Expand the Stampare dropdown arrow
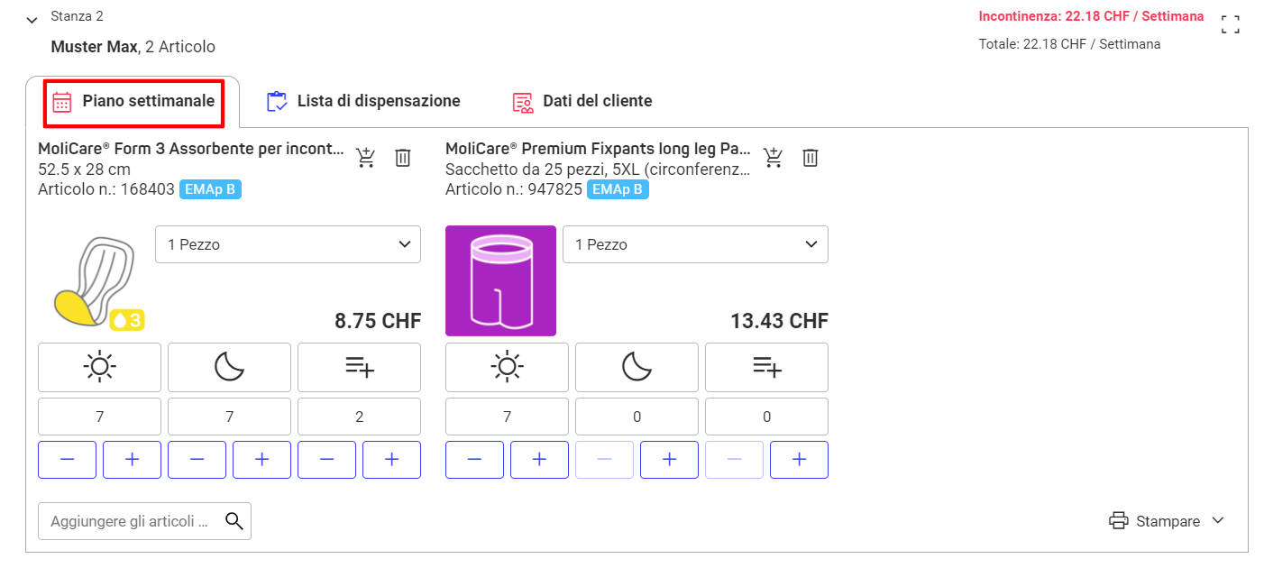 click(x=1218, y=521)
